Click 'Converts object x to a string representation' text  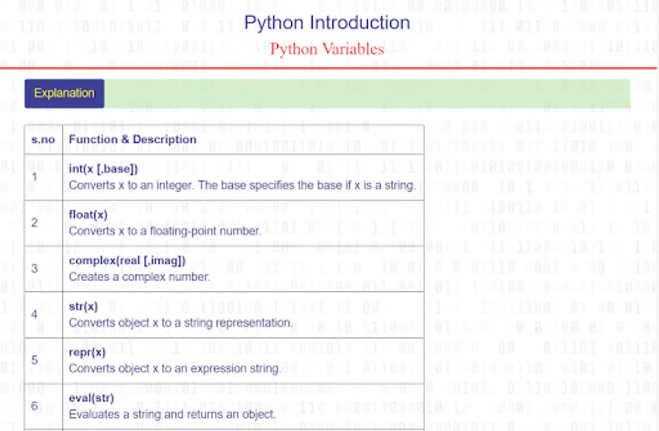pyautogui.click(x=181, y=323)
